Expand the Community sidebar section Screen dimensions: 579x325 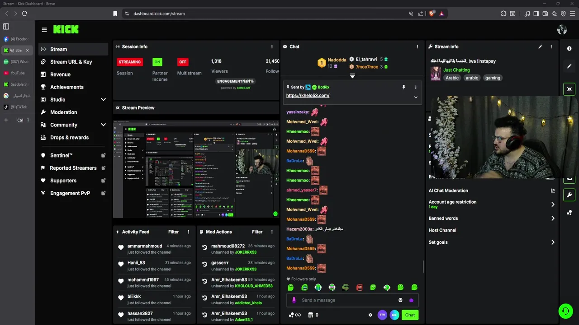coord(103,125)
